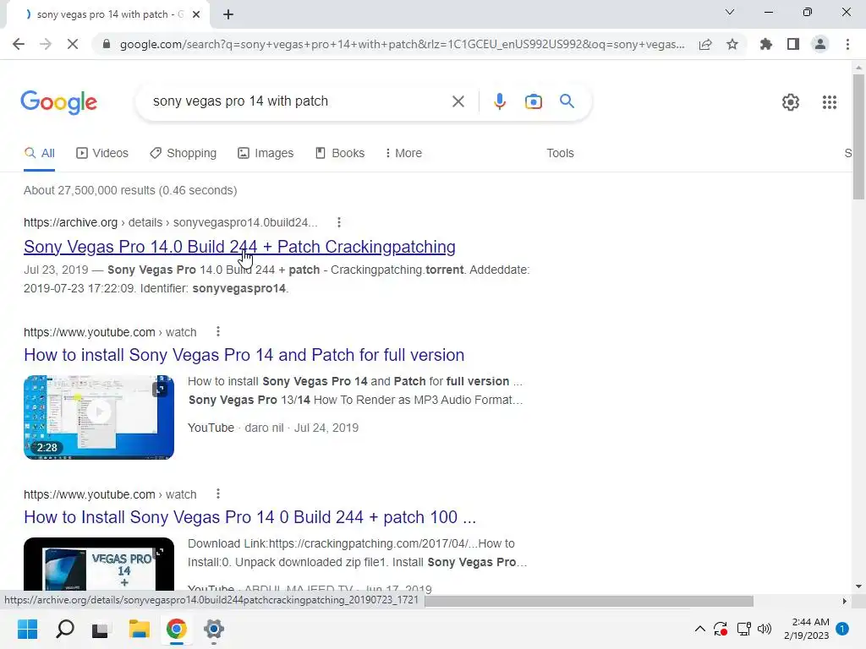Play the 2:28 video thumbnail
866x649 pixels.
(99, 417)
